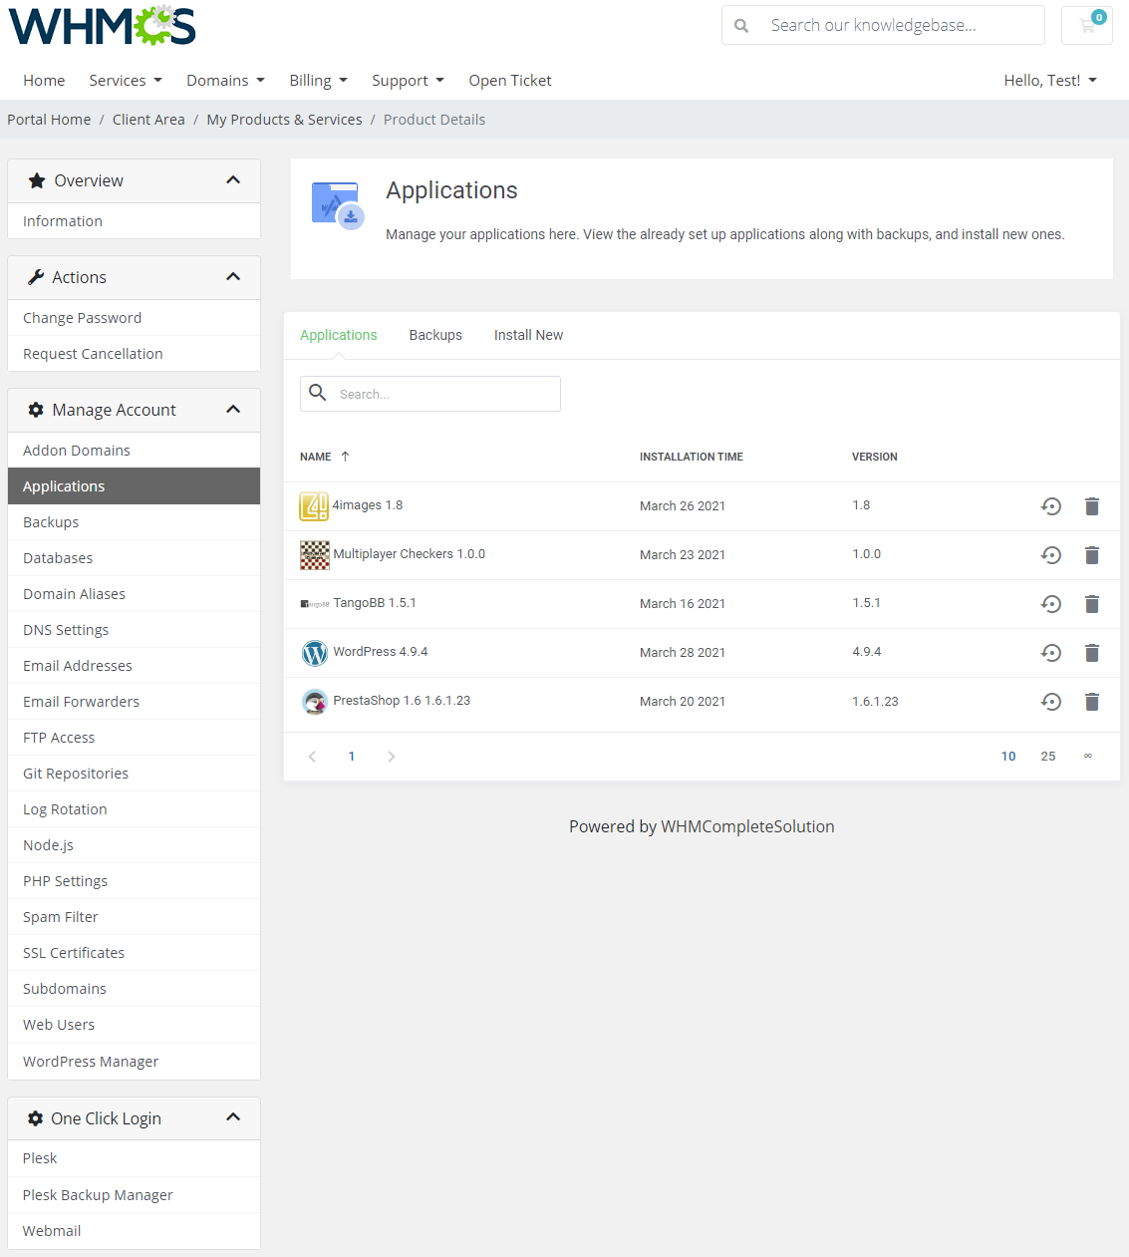
Task: Restore backup for WordPress 4.9.4
Action: [x=1051, y=653]
